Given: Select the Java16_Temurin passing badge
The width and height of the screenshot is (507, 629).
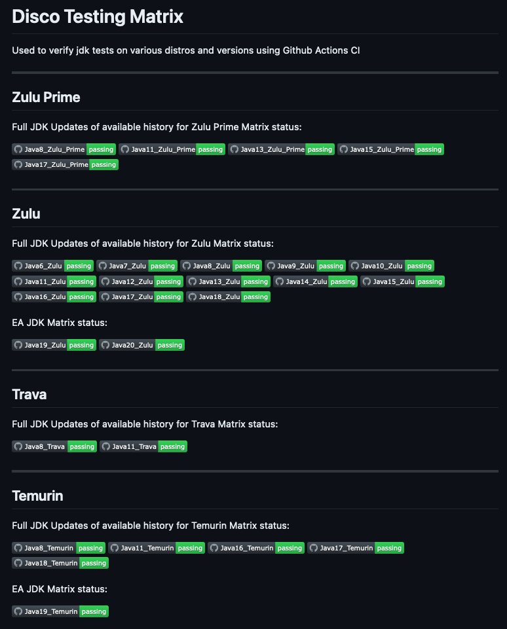Looking at the screenshot, I should coord(256,548).
